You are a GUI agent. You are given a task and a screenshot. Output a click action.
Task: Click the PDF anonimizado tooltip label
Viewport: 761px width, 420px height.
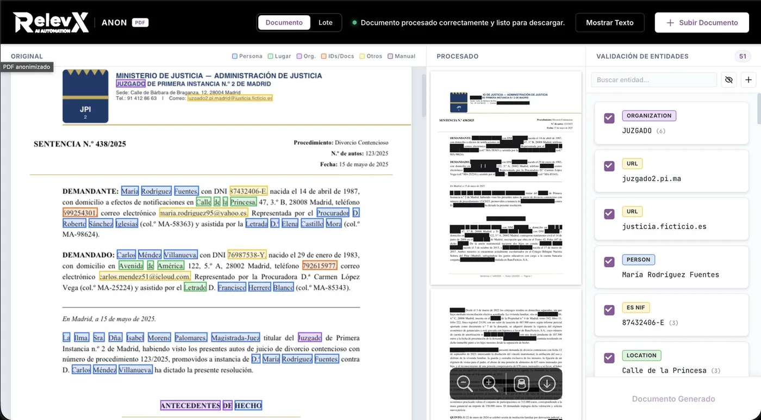coord(27,67)
